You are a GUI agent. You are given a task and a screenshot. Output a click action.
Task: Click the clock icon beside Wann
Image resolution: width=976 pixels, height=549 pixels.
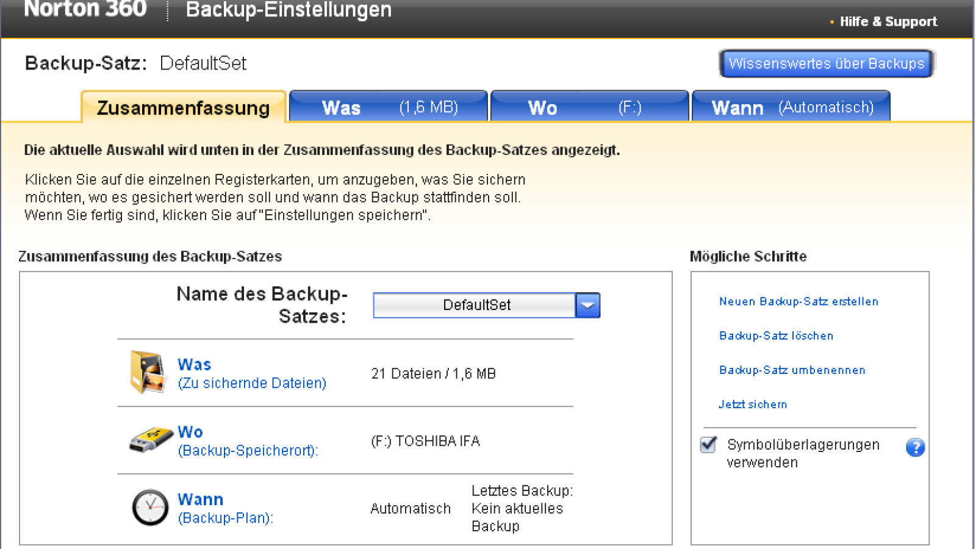pos(150,508)
